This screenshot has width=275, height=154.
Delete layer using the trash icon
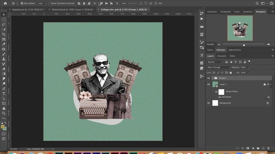point(268,148)
